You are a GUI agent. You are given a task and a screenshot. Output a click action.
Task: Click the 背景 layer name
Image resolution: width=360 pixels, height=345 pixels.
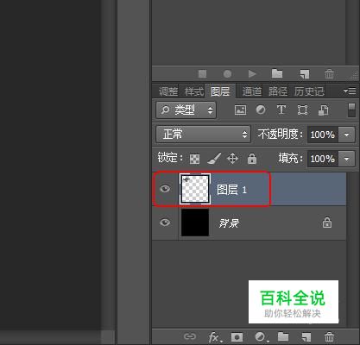click(229, 223)
